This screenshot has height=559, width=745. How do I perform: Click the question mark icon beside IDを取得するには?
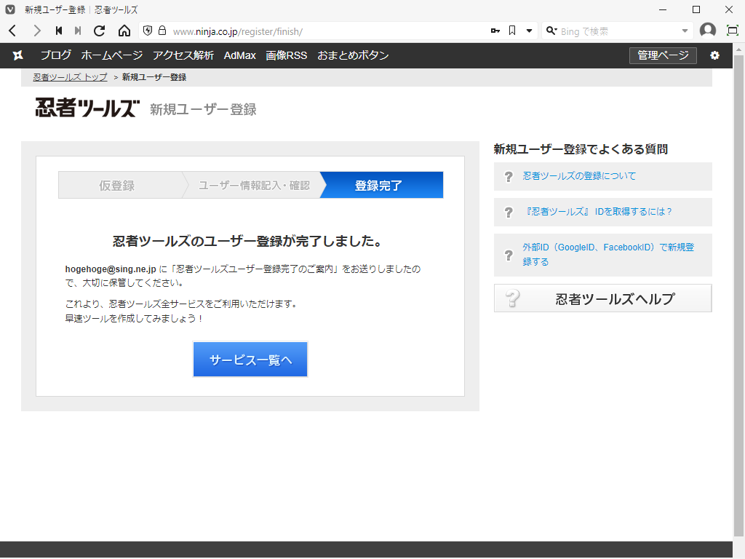tap(509, 213)
